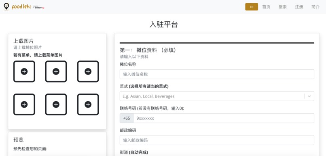Click the 9xxxxxxx phone number field
The height and width of the screenshot is (156, 326).
pyautogui.click(x=224, y=118)
